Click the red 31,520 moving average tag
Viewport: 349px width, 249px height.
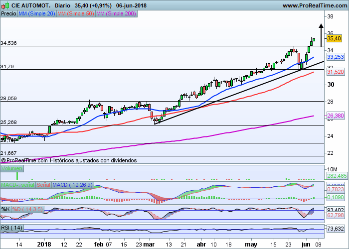pyautogui.click(x=336, y=72)
